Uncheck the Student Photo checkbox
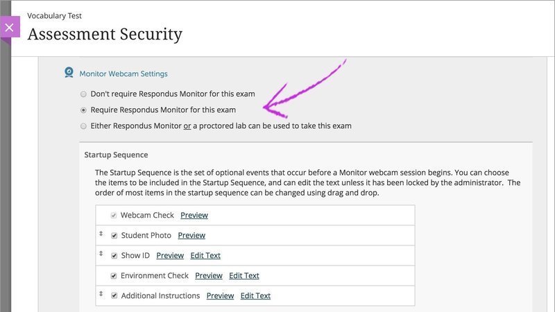The width and height of the screenshot is (555, 312). (x=114, y=236)
